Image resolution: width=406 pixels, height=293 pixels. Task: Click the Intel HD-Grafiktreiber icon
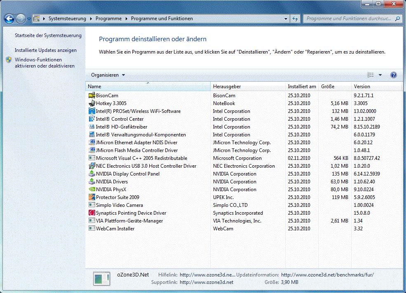92,127
